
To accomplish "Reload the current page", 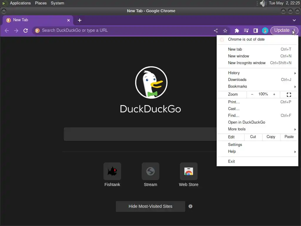I will 26,31.
